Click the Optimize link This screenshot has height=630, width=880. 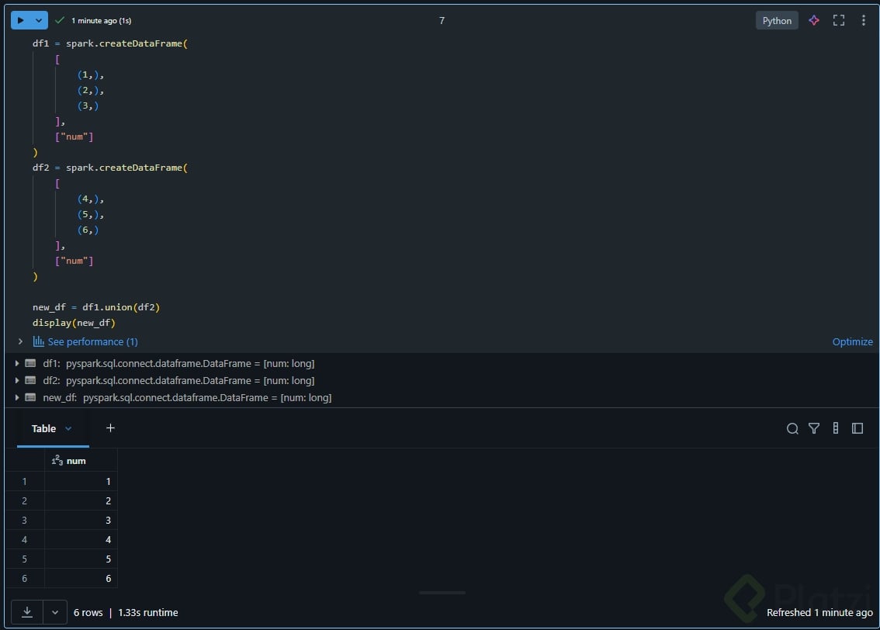coord(852,341)
